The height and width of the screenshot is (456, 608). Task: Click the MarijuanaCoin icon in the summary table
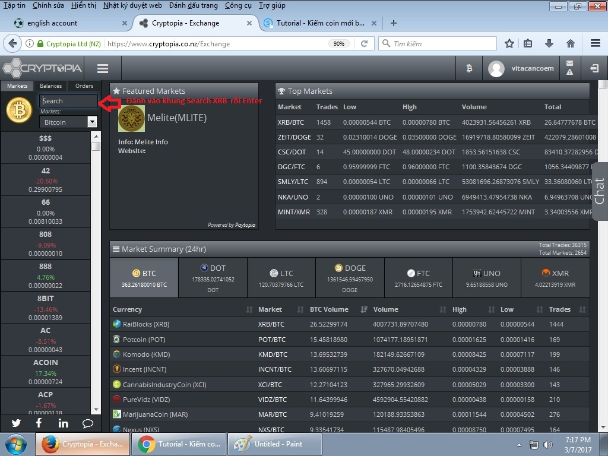click(116, 414)
